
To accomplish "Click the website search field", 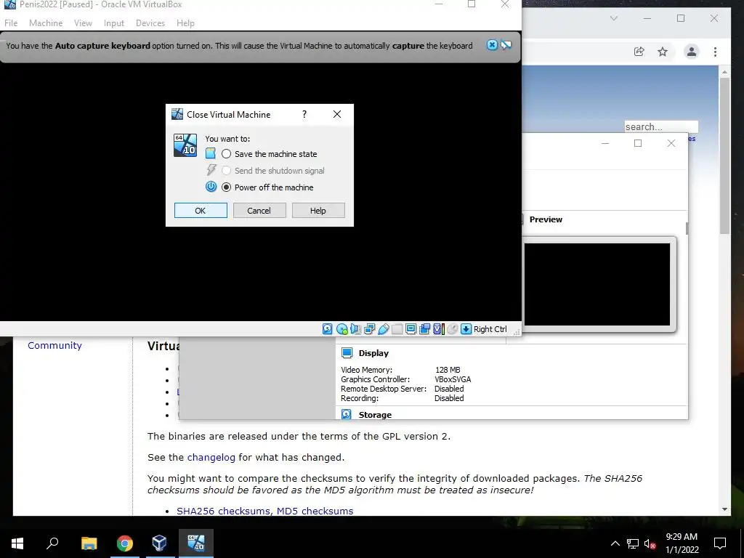I will 661,126.
